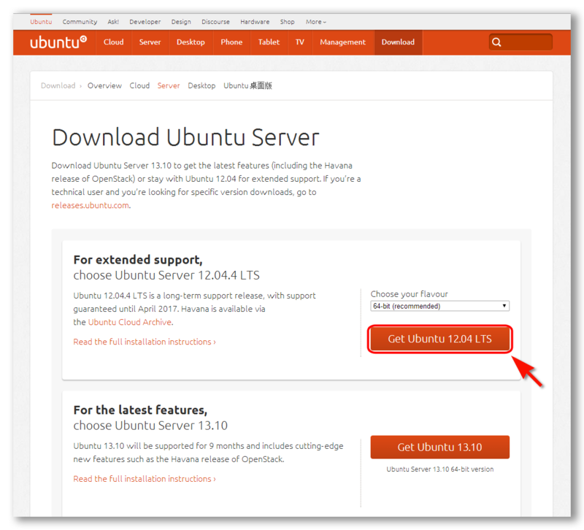This screenshot has width=584, height=530.
Task: Click Get Ubuntu 13.10 button
Action: [x=440, y=447]
